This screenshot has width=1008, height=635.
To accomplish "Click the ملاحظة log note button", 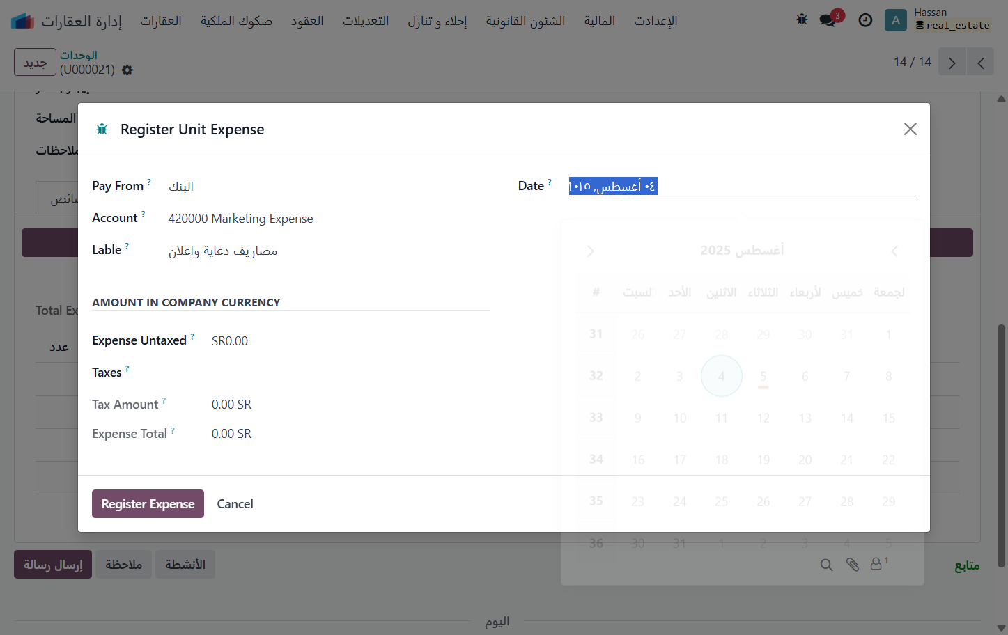I will point(123,565).
